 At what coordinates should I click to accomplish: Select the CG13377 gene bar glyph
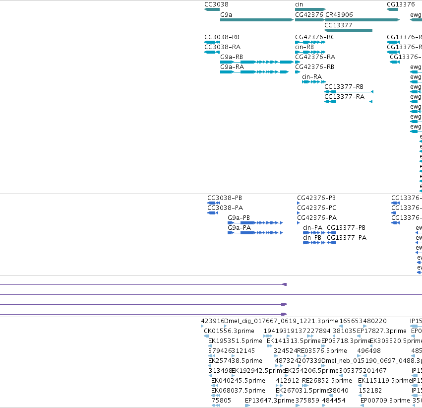click(348, 30)
